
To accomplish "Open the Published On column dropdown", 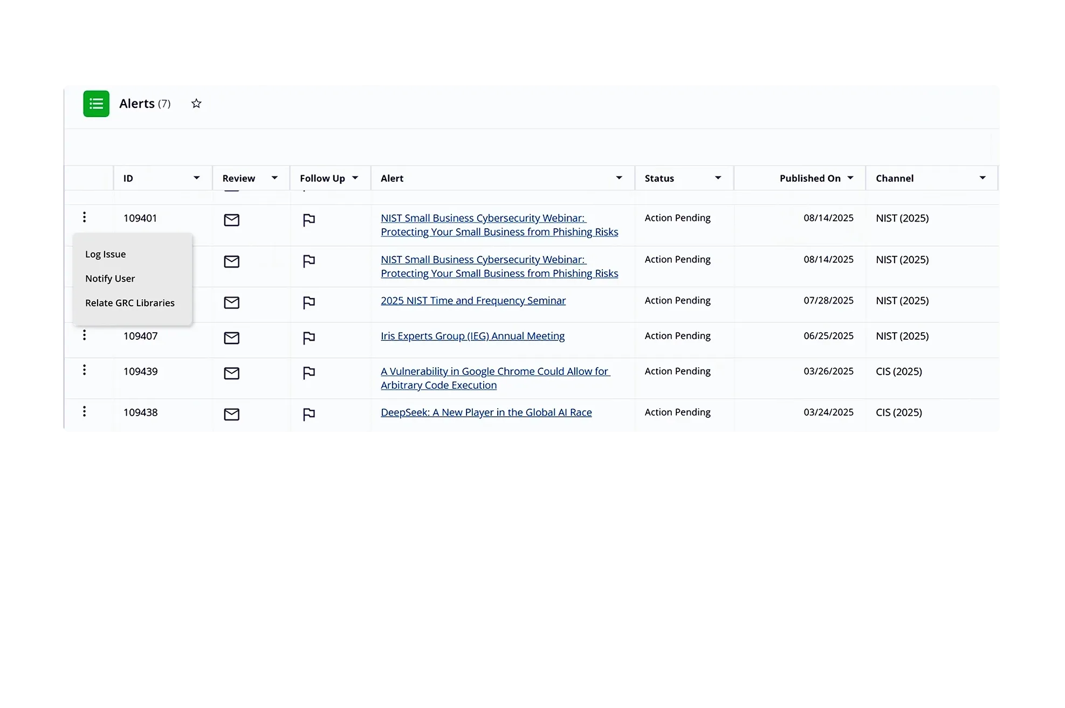I will tap(850, 178).
